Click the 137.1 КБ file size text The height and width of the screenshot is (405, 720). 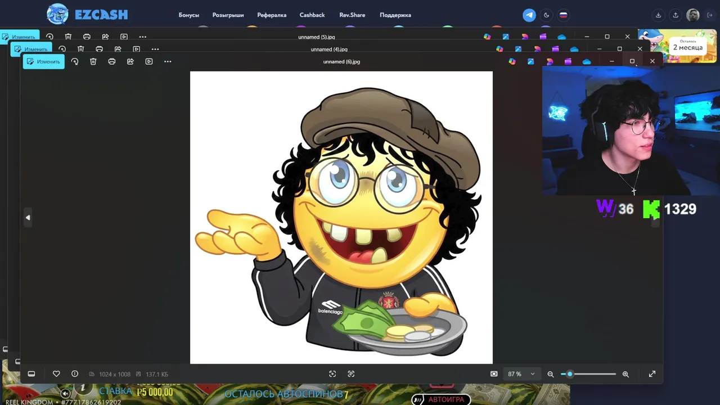click(x=157, y=374)
